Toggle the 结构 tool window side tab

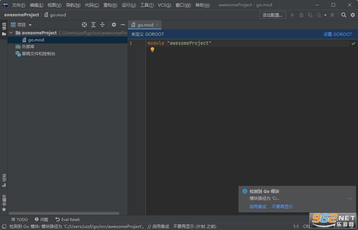(4, 180)
